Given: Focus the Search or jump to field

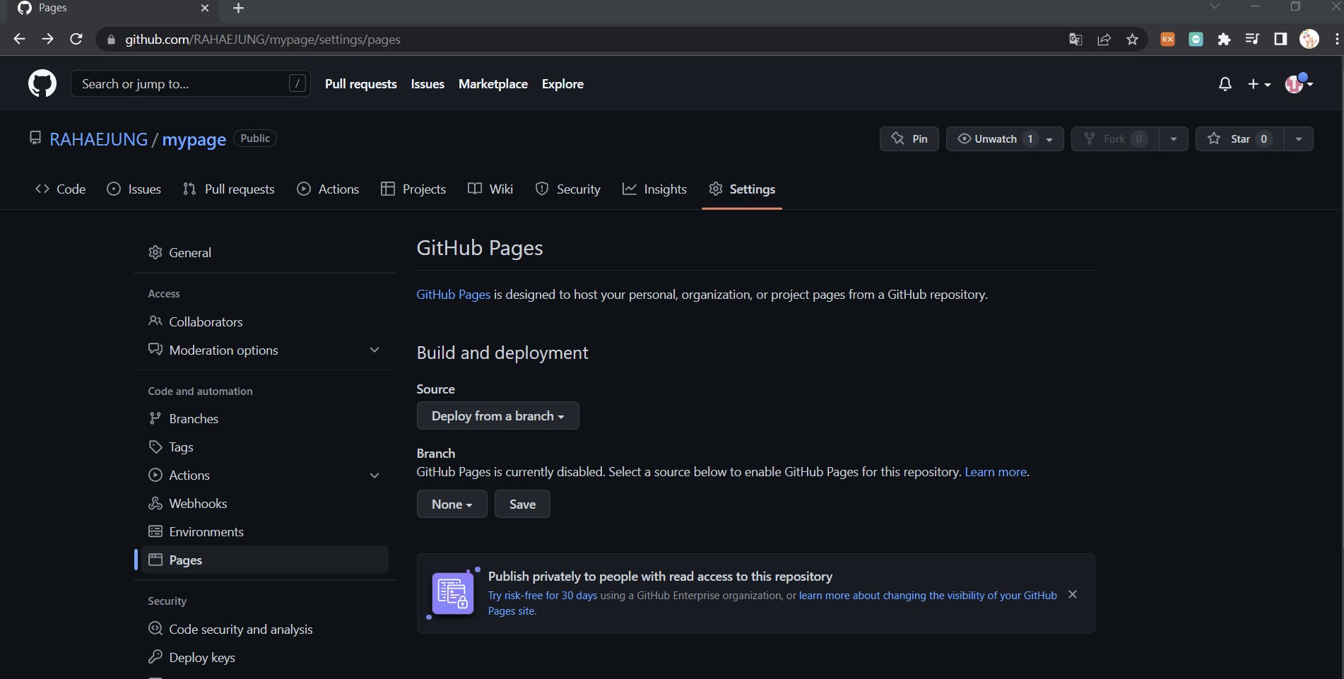Looking at the screenshot, I should coord(191,84).
